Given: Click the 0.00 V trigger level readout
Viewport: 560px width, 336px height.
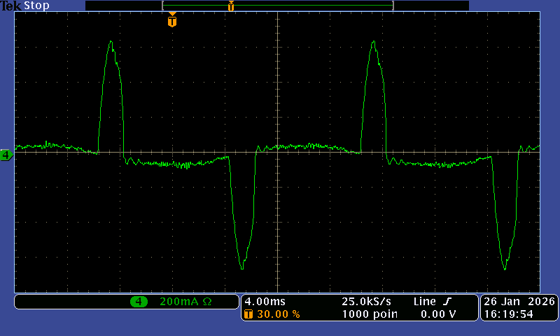Looking at the screenshot, I should click(x=438, y=314).
